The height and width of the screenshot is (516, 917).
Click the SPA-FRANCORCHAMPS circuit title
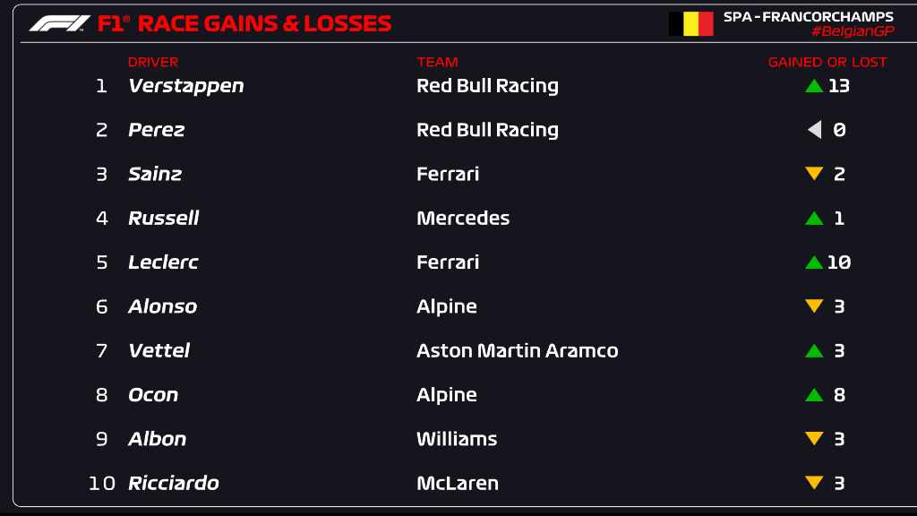809,16
